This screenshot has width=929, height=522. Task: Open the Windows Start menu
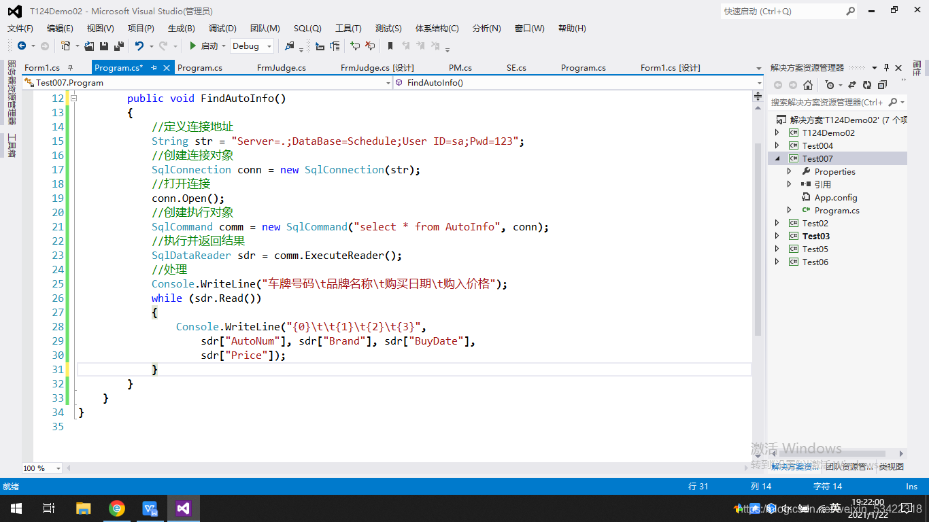tap(16, 508)
